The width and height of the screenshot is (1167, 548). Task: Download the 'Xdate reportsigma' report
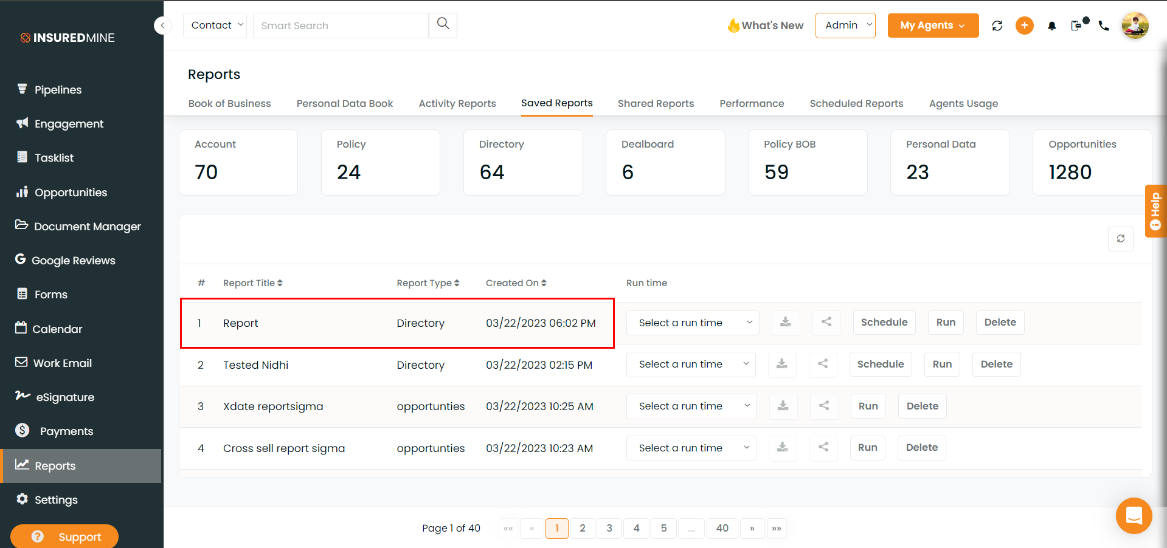(x=783, y=406)
